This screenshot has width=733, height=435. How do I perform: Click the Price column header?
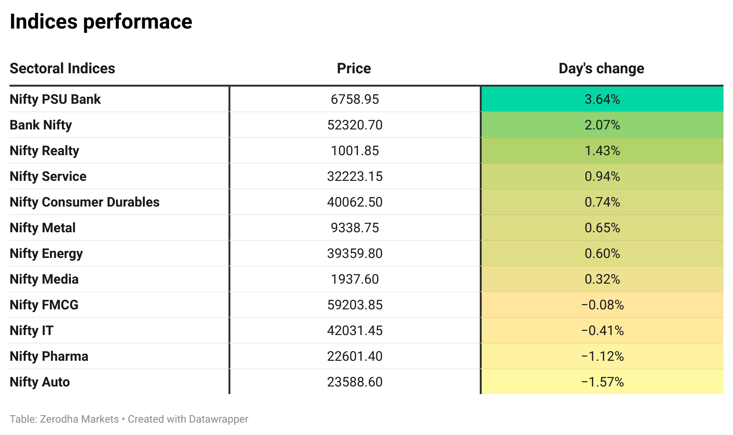coord(354,69)
